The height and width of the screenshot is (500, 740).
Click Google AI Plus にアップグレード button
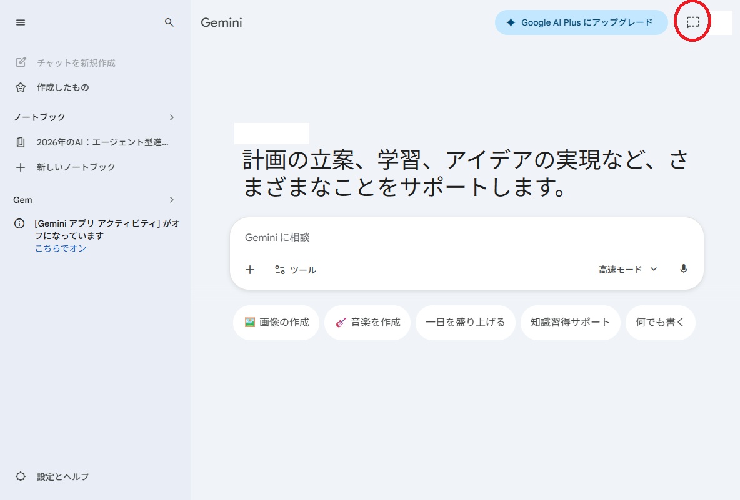tap(581, 22)
